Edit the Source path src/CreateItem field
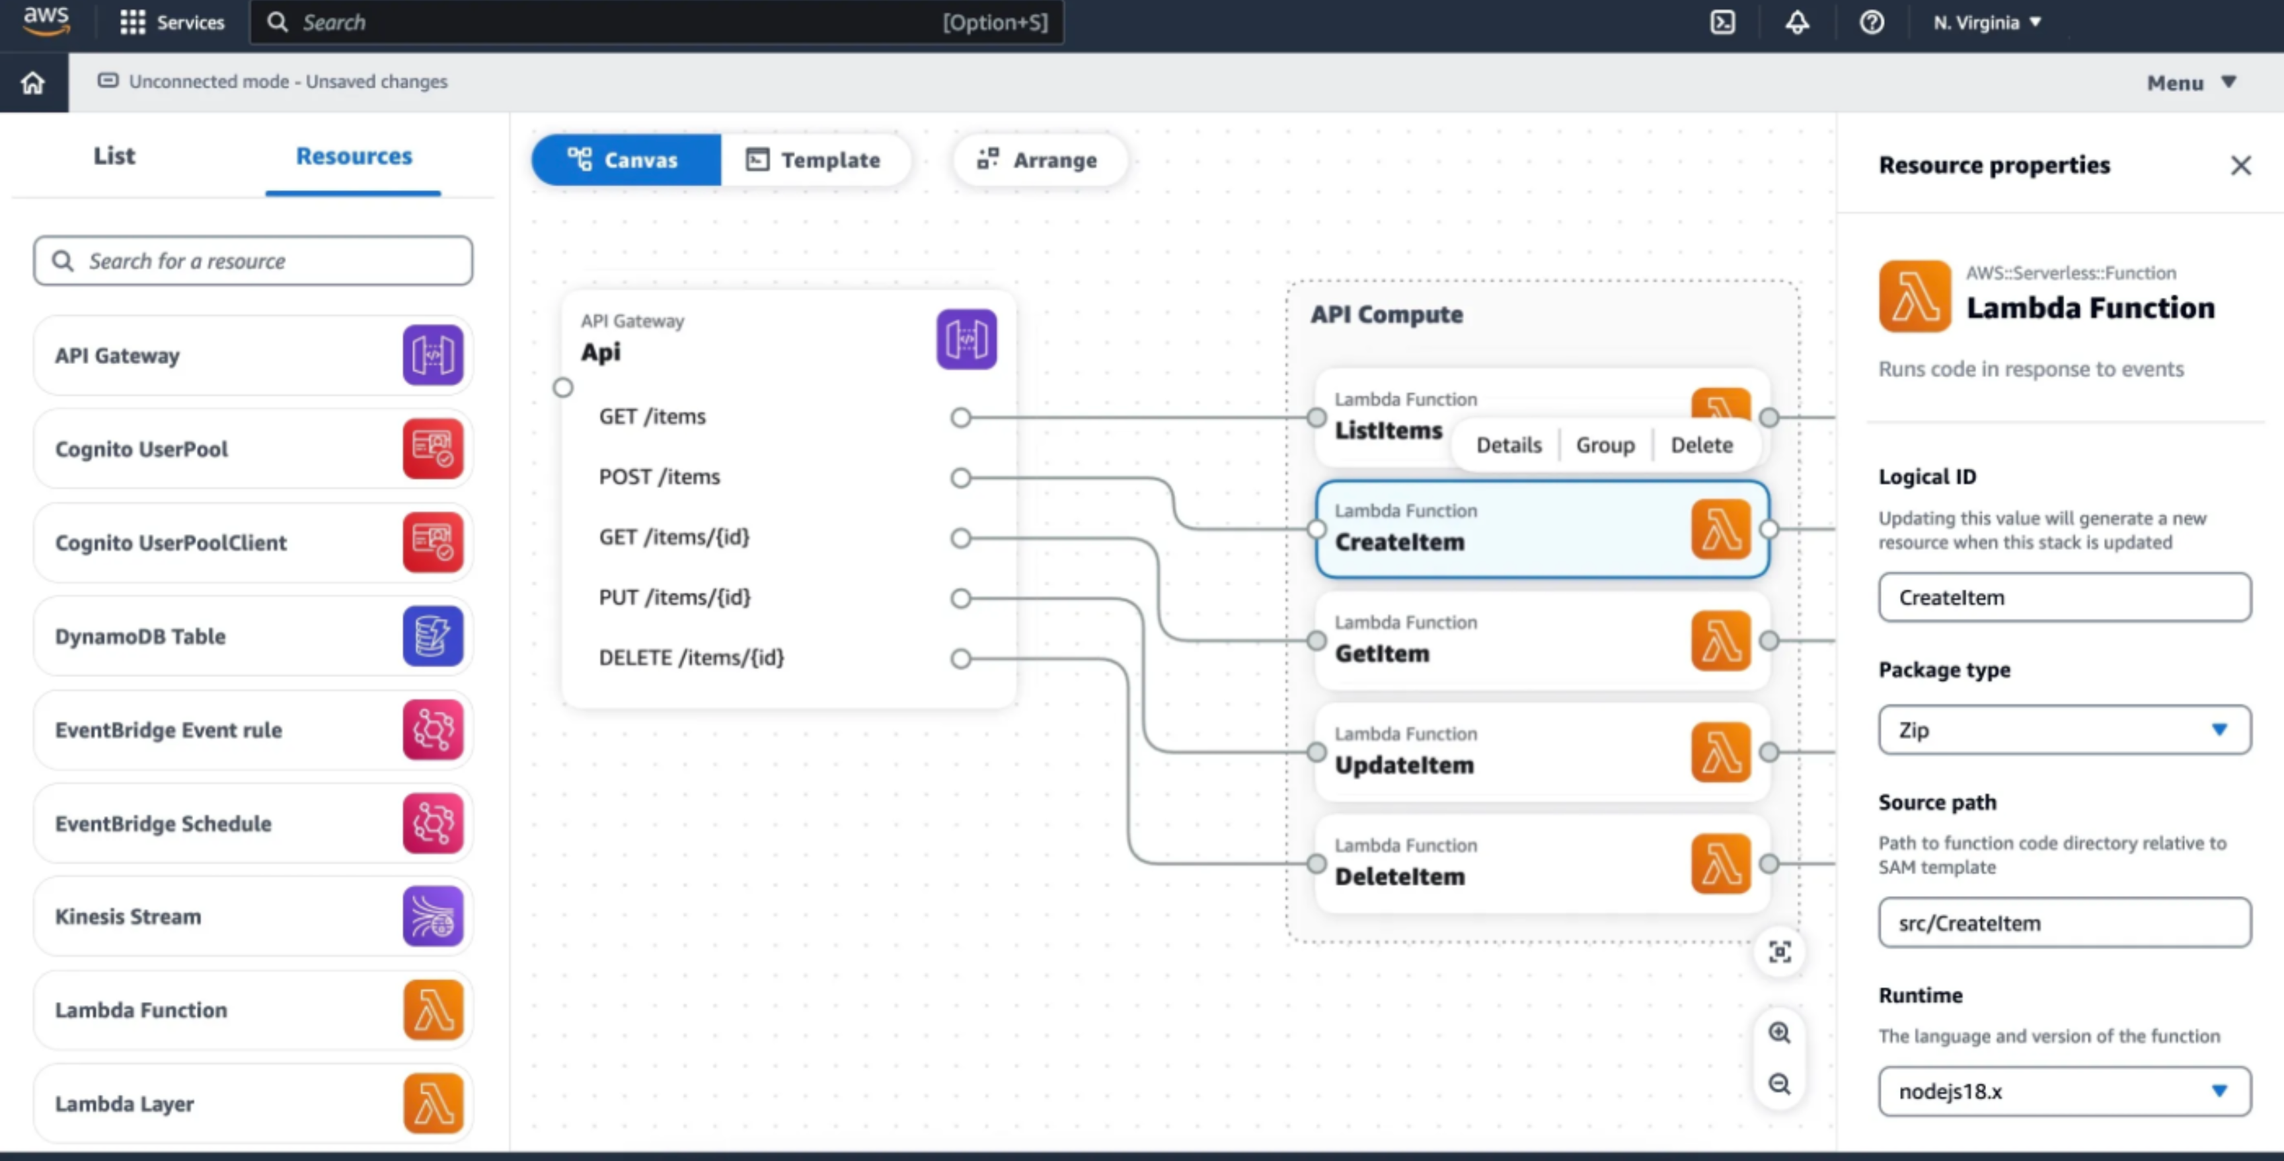 [x=2064, y=923]
